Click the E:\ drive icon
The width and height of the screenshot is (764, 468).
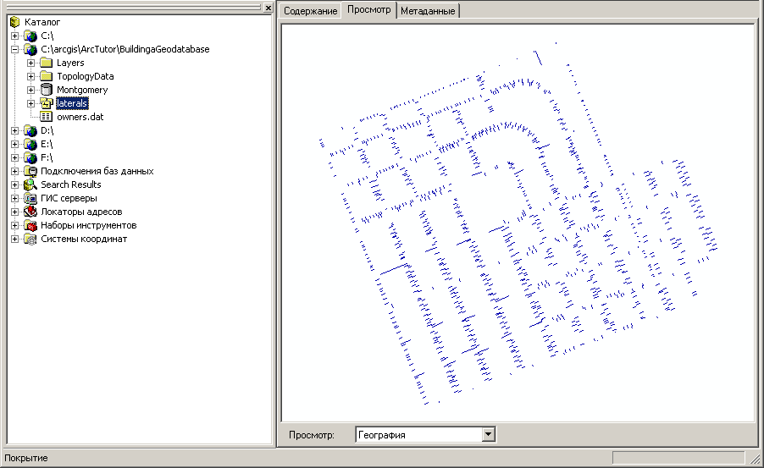(x=30, y=144)
